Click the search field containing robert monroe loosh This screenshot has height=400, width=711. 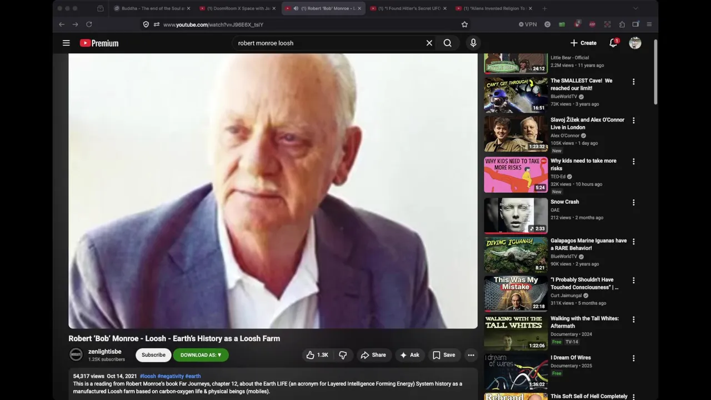[x=328, y=43]
